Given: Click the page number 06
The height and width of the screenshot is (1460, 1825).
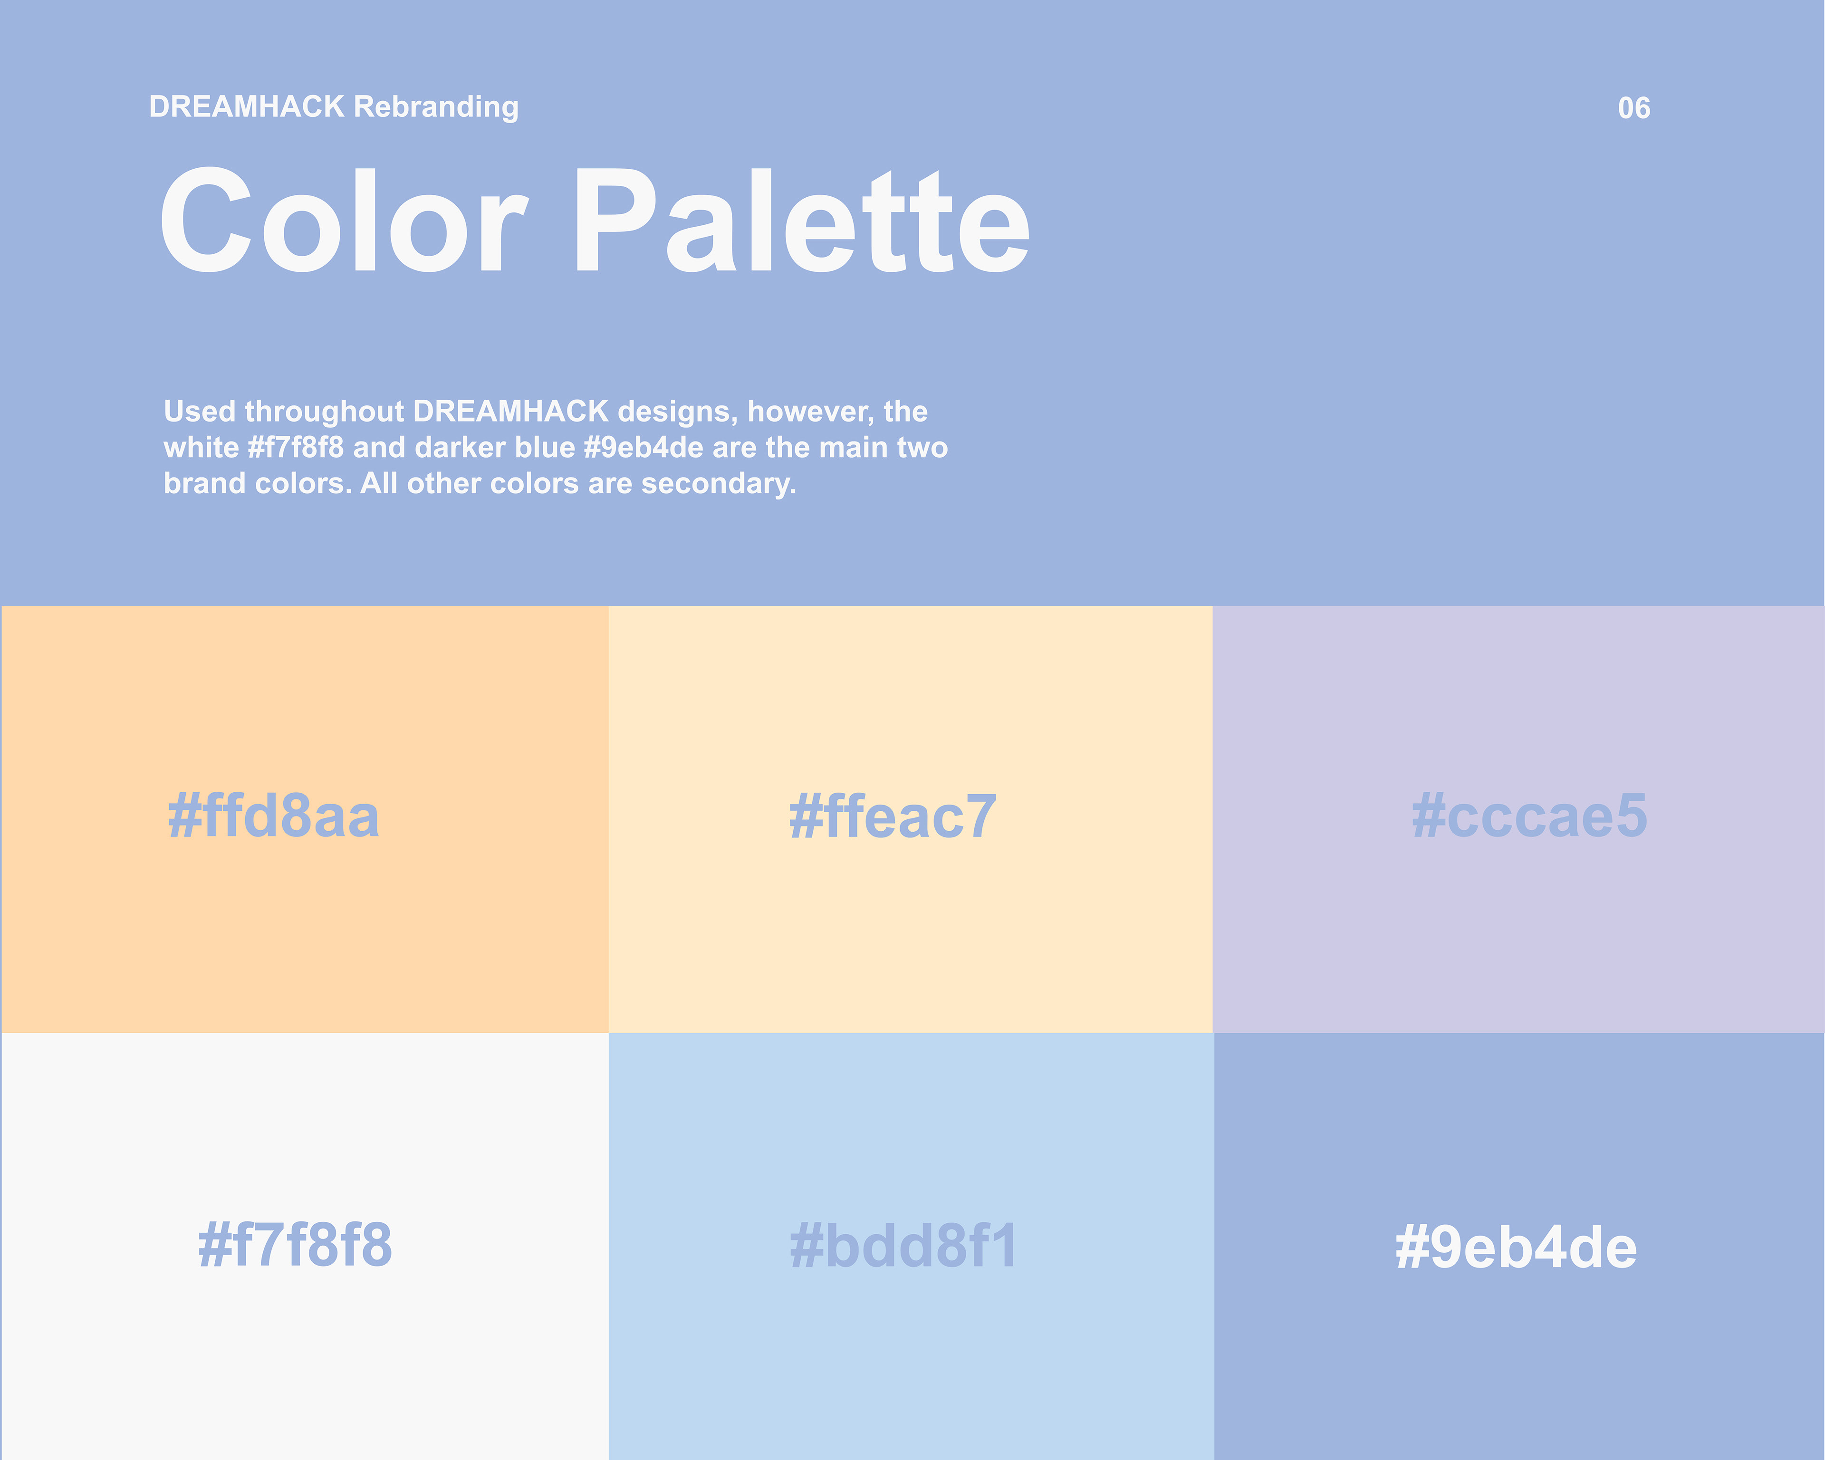Looking at the screenshot, I should click(1633, 107).
